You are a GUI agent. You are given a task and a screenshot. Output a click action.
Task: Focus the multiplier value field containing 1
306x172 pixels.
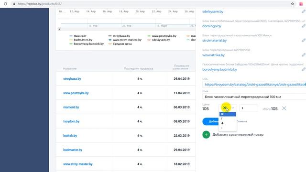pos(249,108)
